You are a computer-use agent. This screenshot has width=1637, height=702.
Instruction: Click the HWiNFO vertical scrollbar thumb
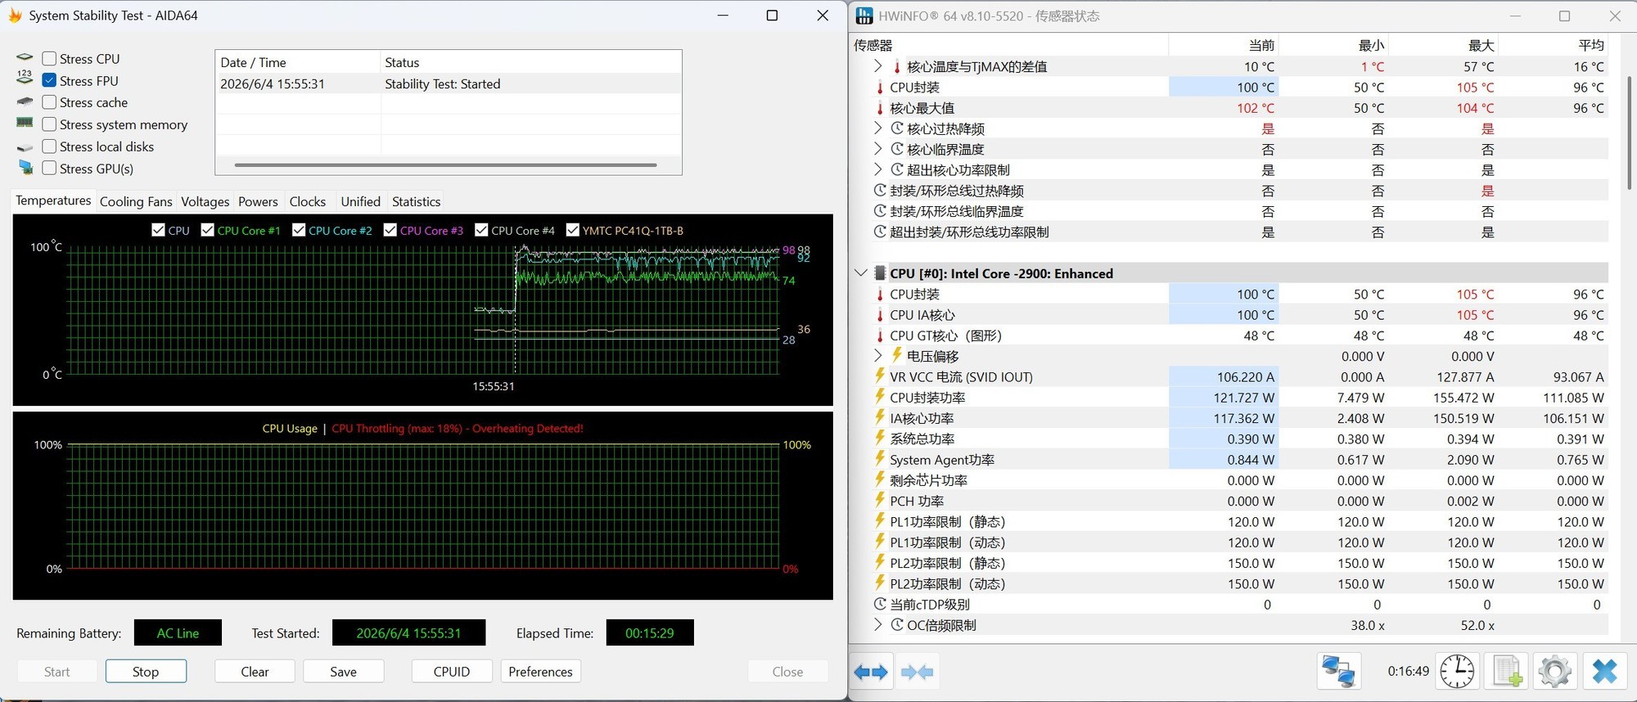tap(1629, 133)
